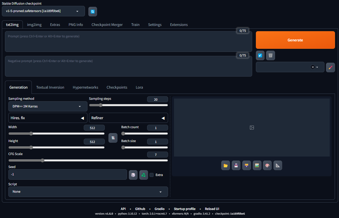Open the Lora sub-tab
The image size is (339, 218).
tap(139, 87)
